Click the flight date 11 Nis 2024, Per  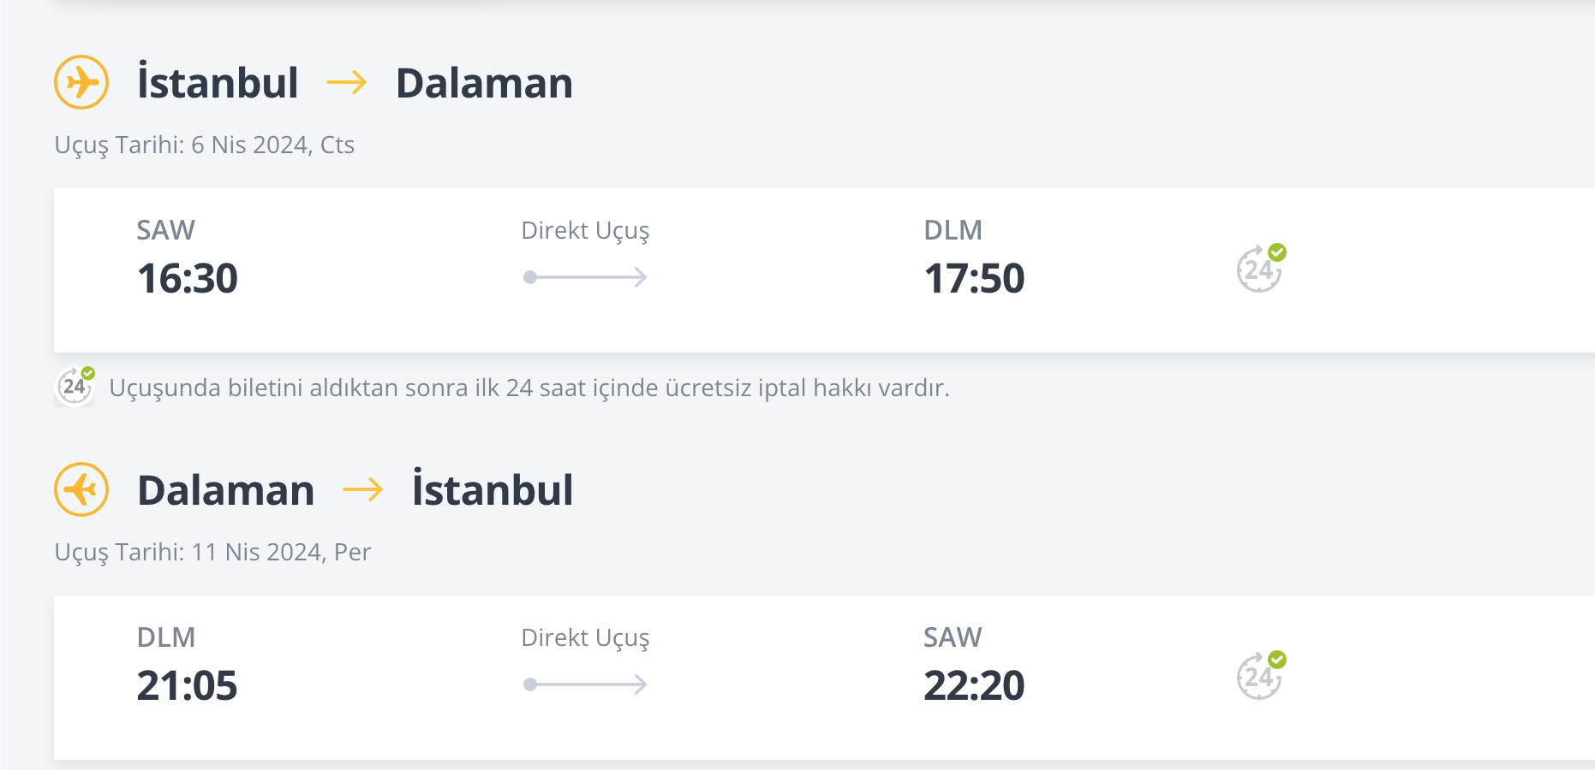[x=281, y=552]
